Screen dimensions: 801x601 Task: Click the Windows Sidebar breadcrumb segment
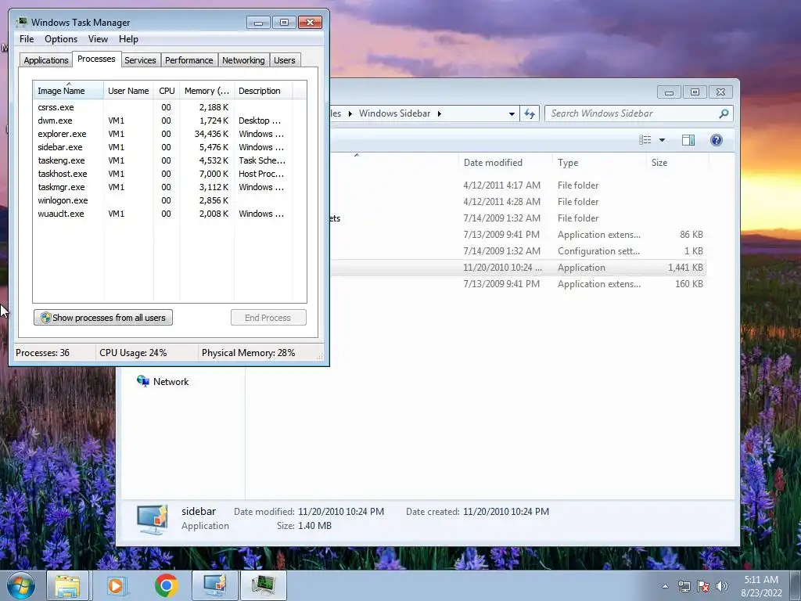point(394,113)
